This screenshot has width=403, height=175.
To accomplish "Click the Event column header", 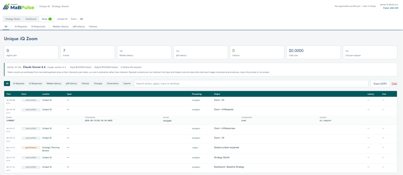I will 24,94.
